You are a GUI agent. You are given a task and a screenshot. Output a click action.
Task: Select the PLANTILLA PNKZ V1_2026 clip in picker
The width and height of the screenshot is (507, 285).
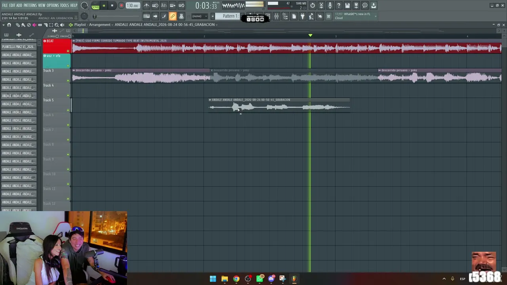[18, 47]
